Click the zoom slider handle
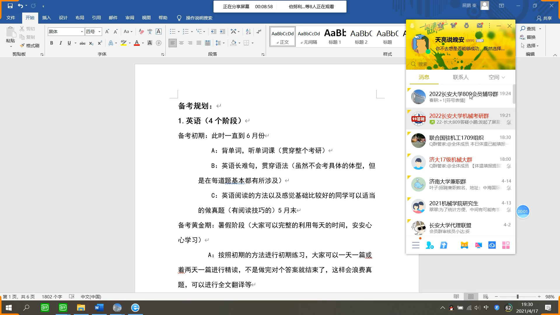The width and height of the screenshot is (560, 315). (518, 297)
